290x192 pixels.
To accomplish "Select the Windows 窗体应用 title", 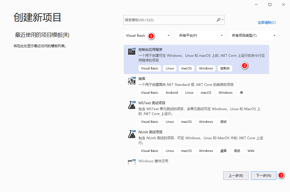I will point(153,161).
